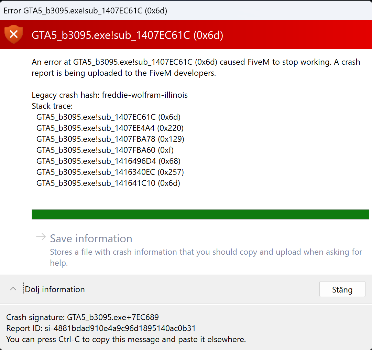Click the red error shield icon
Screen dimensions: 372x350
(14, 34)
